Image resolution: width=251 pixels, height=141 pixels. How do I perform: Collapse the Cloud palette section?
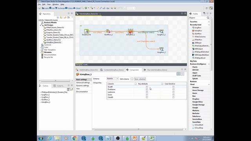coord(209,85)
